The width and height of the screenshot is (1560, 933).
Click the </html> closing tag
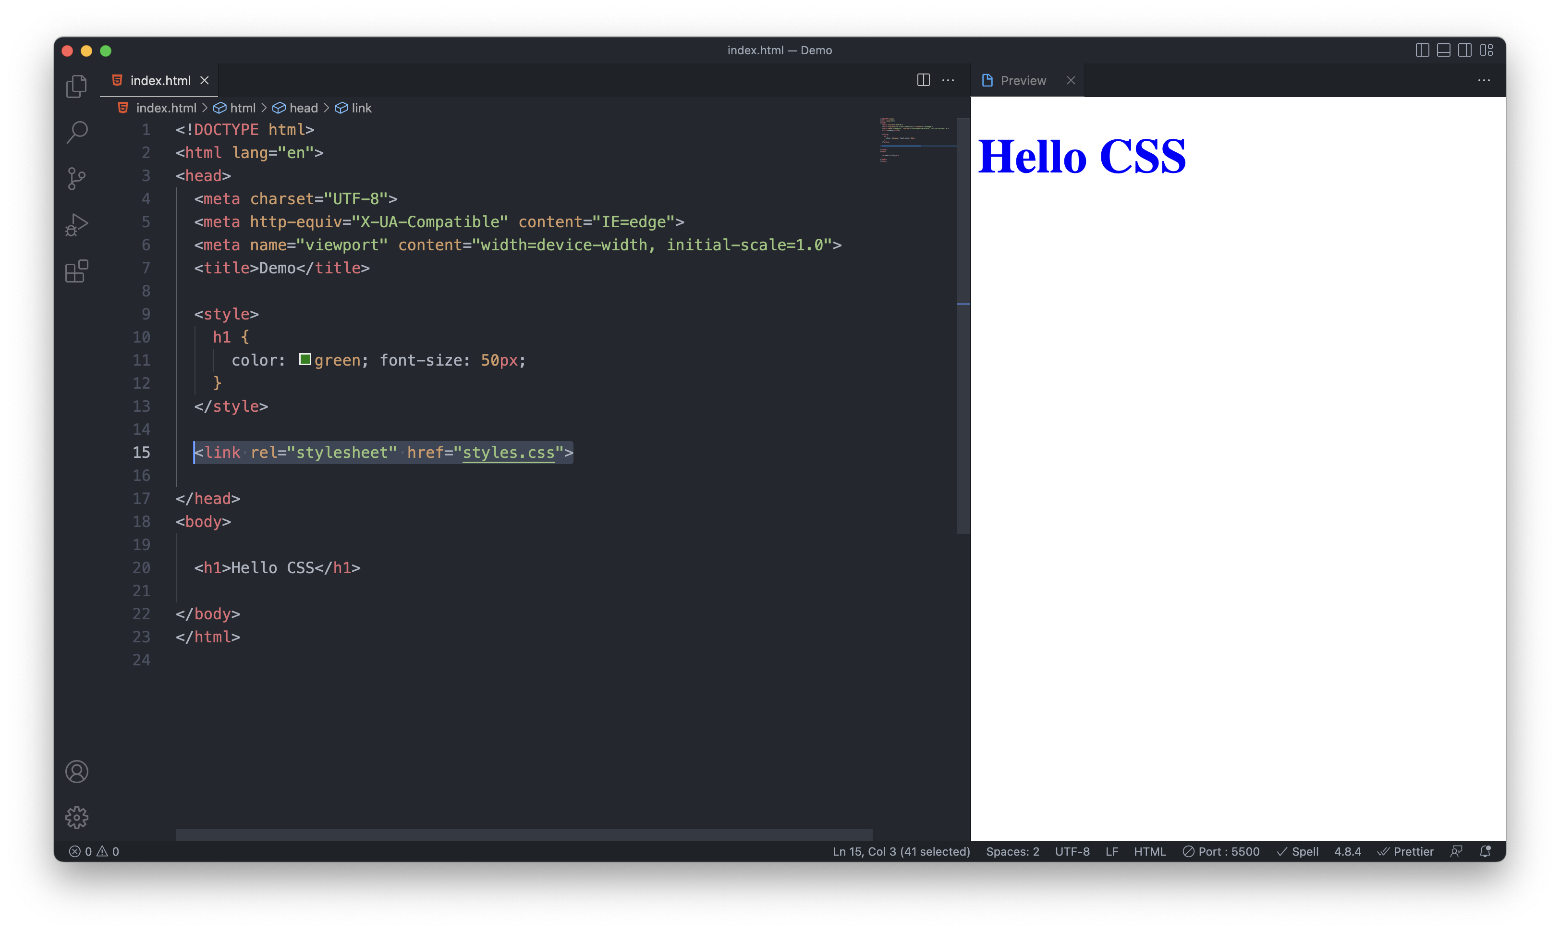coord(208,637)
